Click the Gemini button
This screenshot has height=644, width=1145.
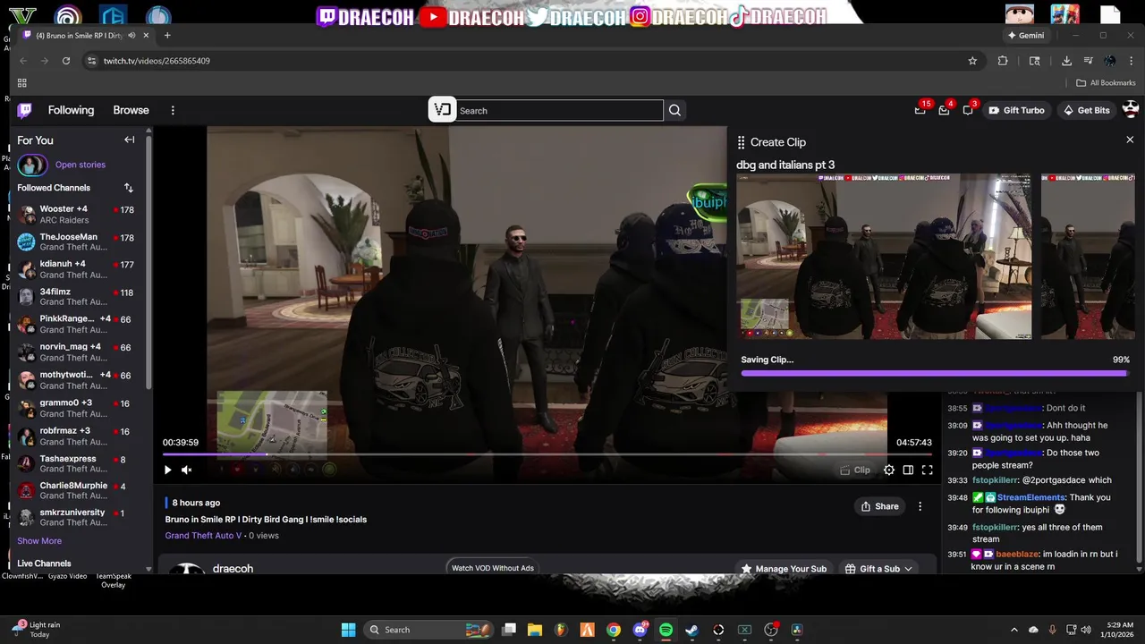[x=1025, y=35]
